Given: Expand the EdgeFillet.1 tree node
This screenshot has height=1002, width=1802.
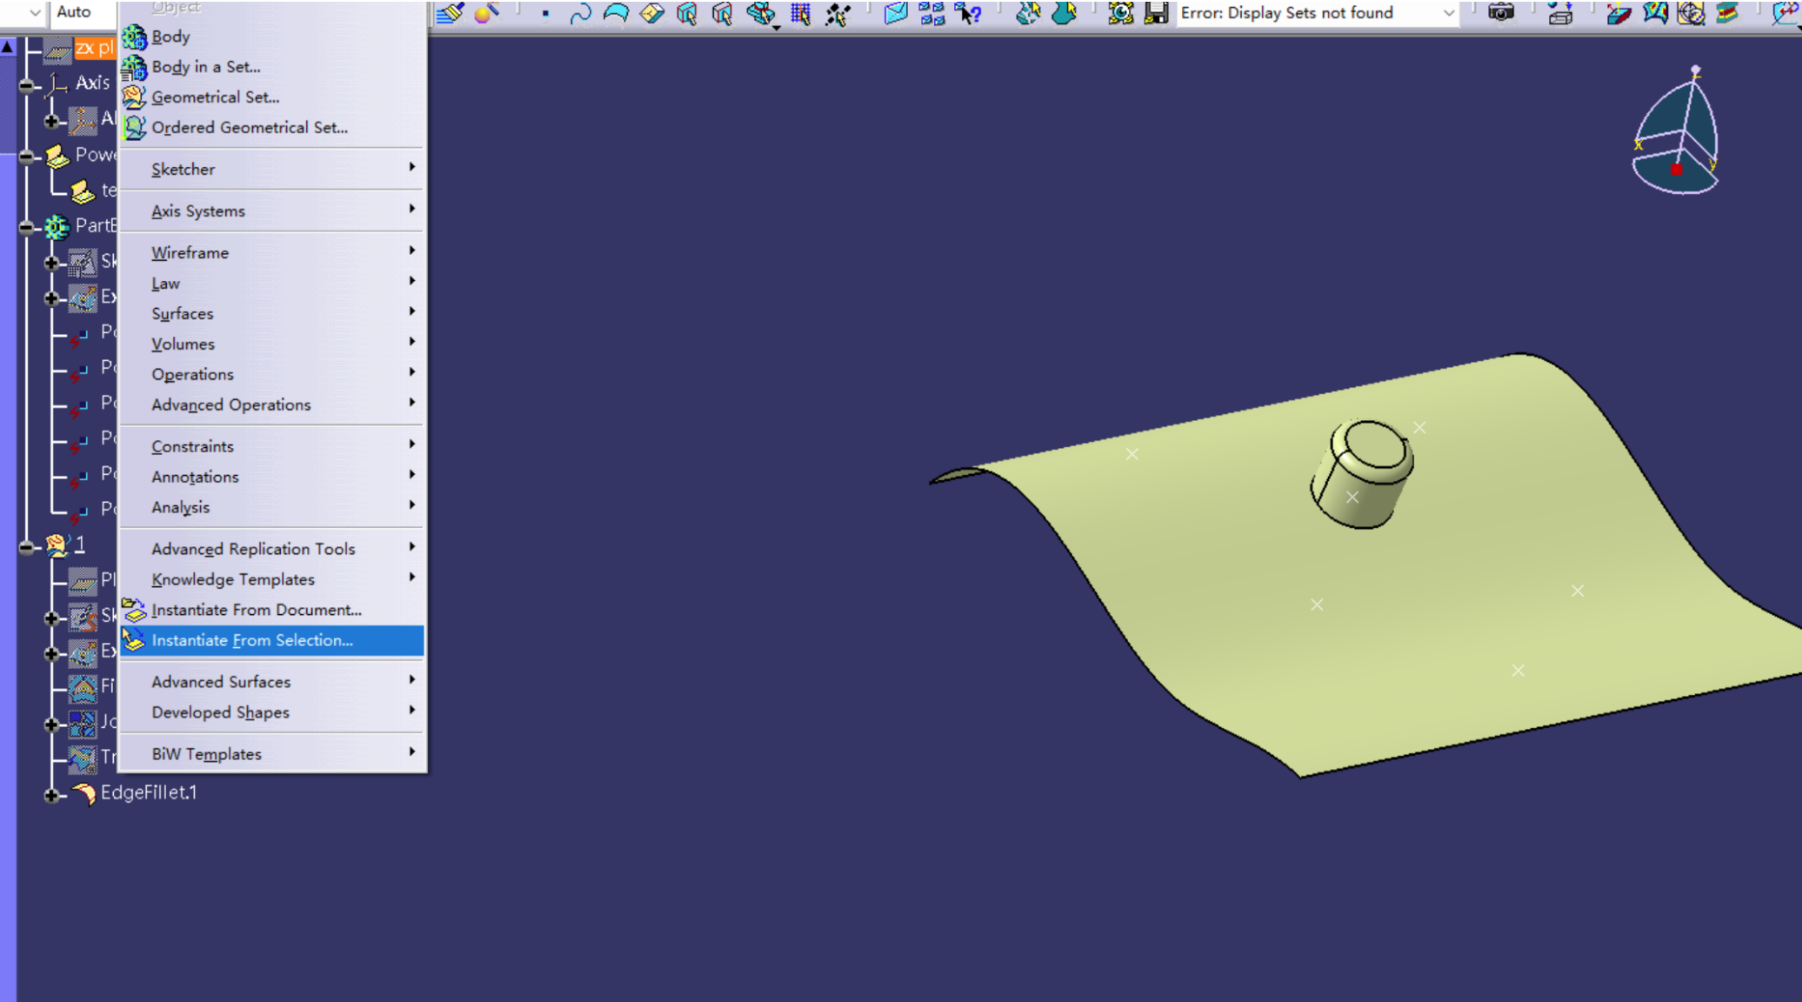Looking at the screenshot, I should [x=51, y=794].
